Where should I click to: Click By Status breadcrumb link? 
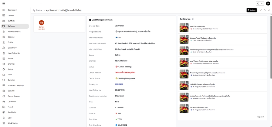pos(37,10)
